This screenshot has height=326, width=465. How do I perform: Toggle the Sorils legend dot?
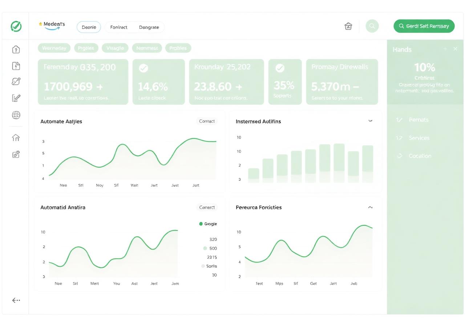click(203, 266)
